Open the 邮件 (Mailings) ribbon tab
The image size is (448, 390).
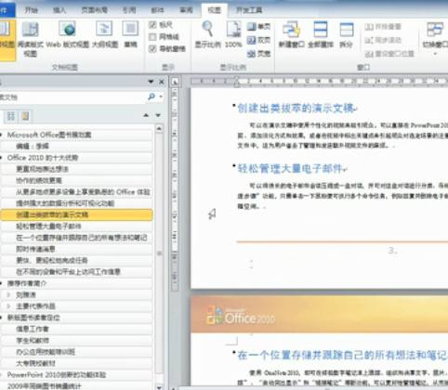pos(157,10)
